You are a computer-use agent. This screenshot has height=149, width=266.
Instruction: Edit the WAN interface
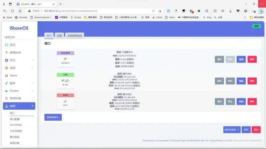tap(241, 102)
